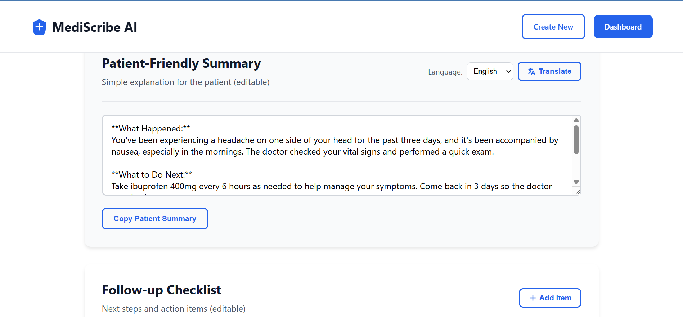
Task: Click the textarea scroll up arrow
Action: 576,120
